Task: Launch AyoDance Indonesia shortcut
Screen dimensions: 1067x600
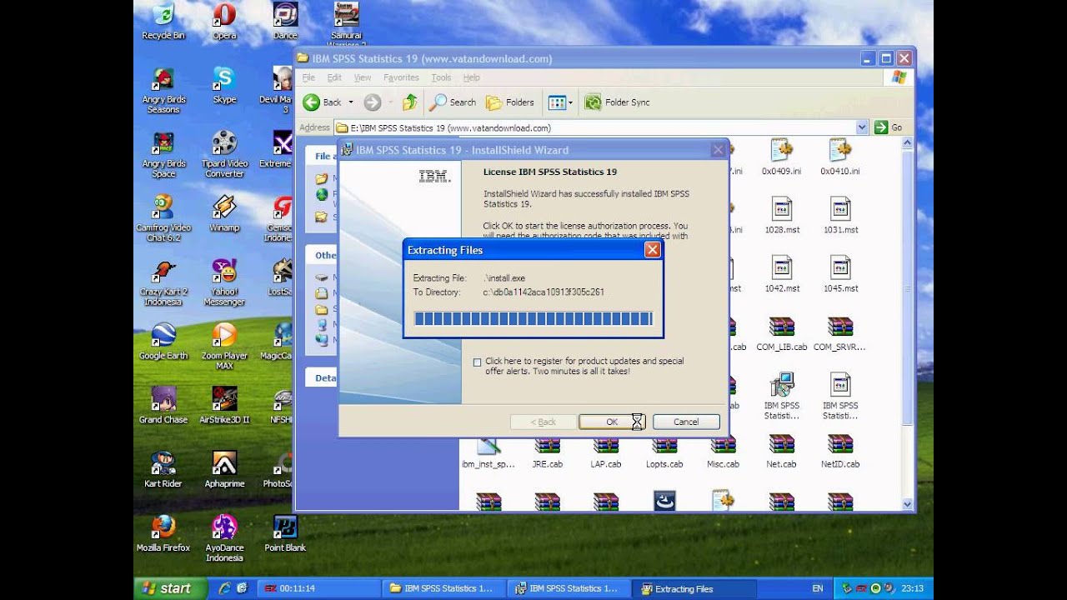Action: click(224, 539)
